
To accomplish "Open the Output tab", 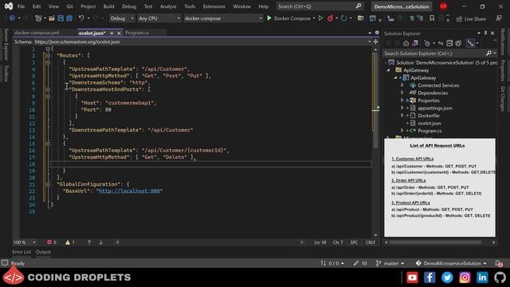I will coord(43,252).
